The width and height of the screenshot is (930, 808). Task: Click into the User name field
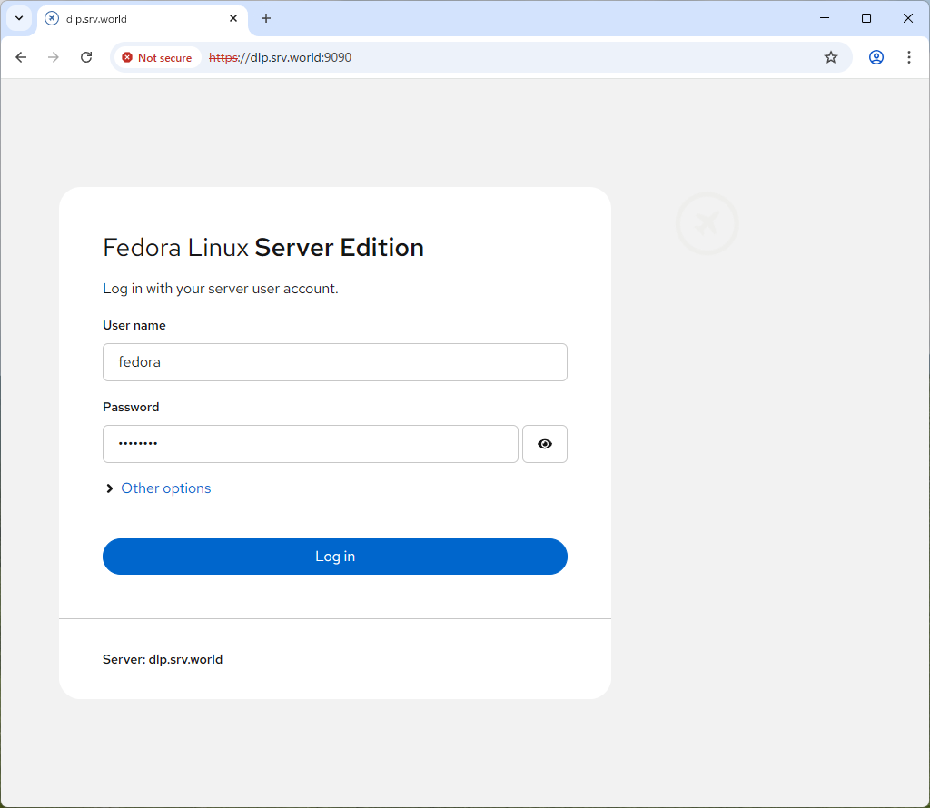(334, 362)
